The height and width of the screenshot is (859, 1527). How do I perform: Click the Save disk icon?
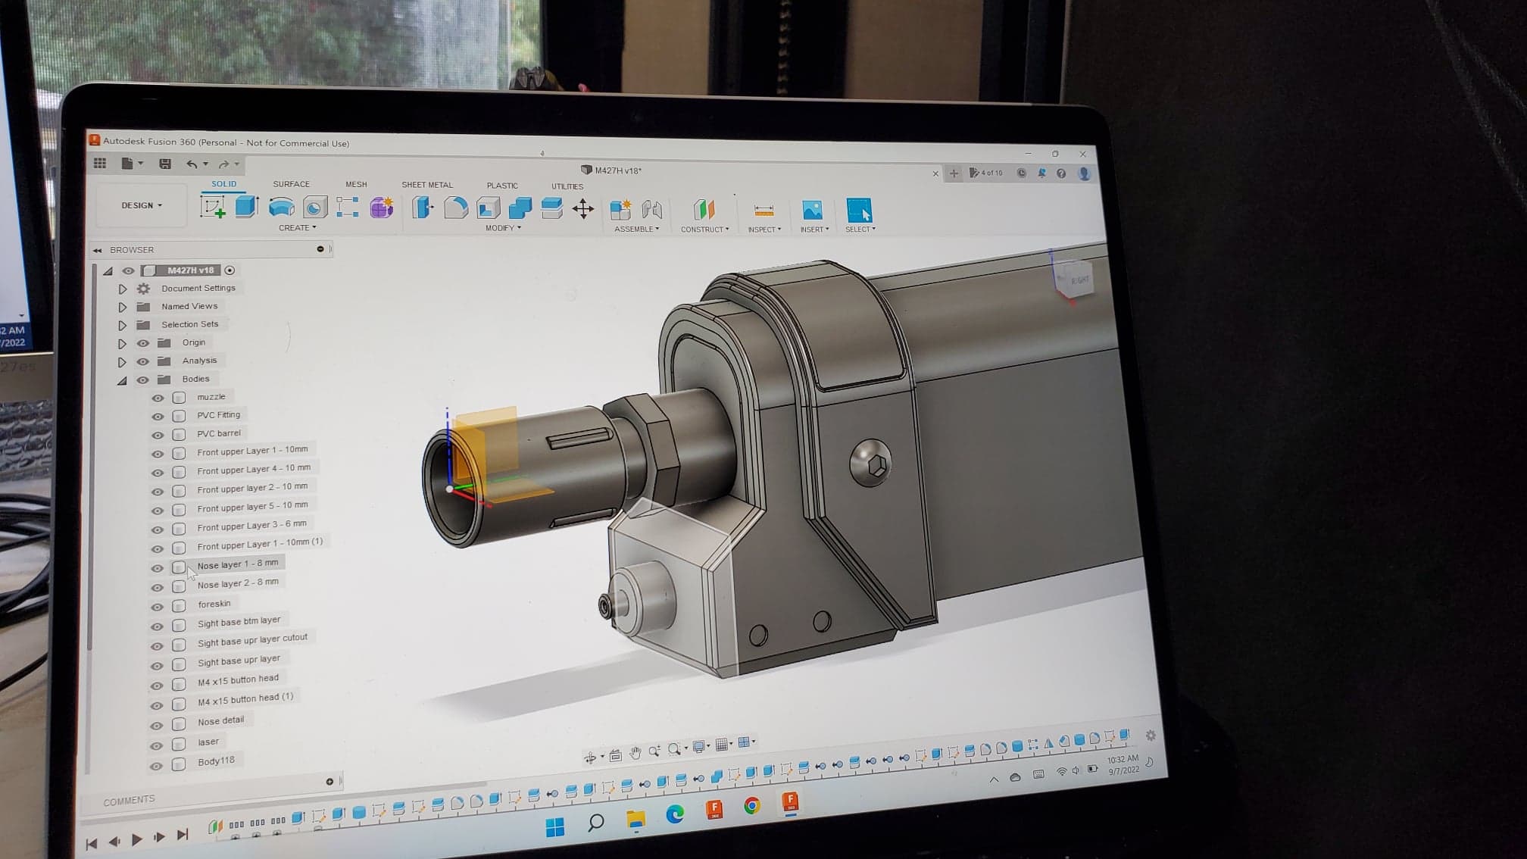165,164
